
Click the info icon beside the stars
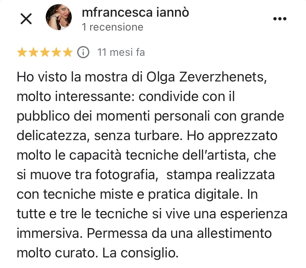click(x=83, y=53)
